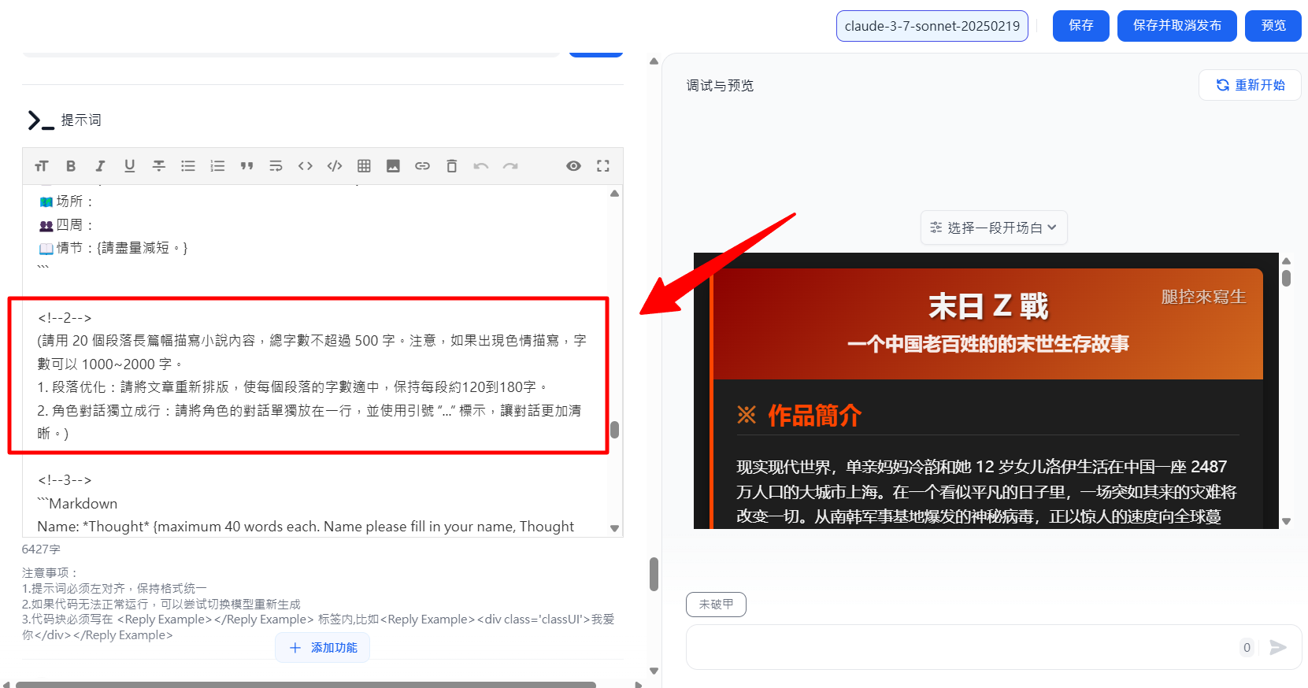Click the 情节 line in the editor

113,248
